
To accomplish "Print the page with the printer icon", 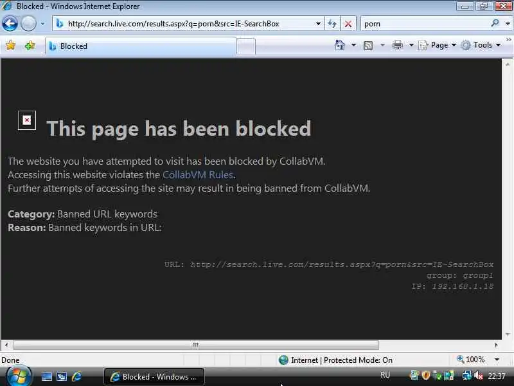I will click(x=397, y=45).
